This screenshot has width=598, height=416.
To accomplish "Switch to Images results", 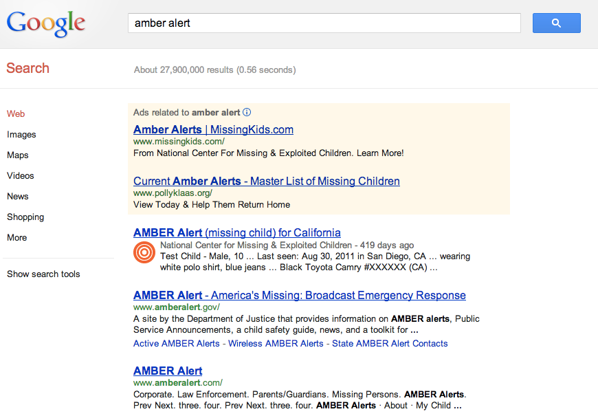I will (21, 134).
